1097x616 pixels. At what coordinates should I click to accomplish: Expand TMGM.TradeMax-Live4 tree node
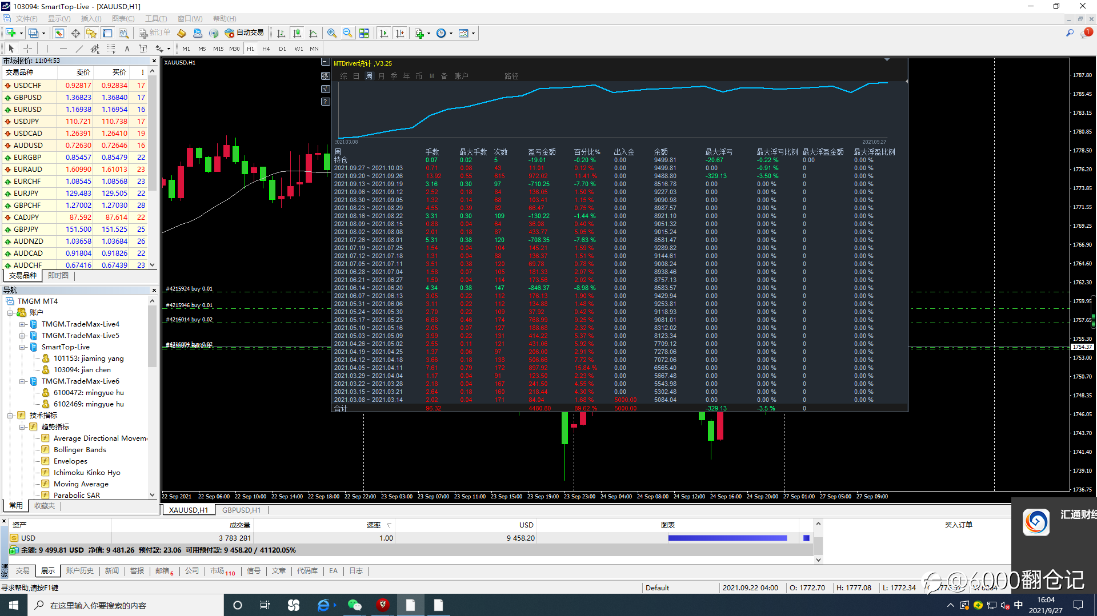pyautogui.click(x=22, y=324)
